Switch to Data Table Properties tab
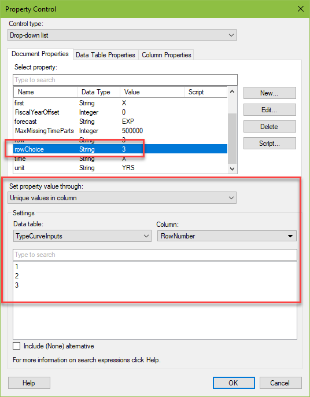Image resolution: width=310 pixels, height=397 pixels. [x=105, y=55]
